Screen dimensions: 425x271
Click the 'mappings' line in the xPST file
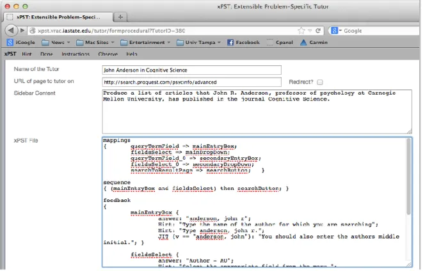[117, 140]
